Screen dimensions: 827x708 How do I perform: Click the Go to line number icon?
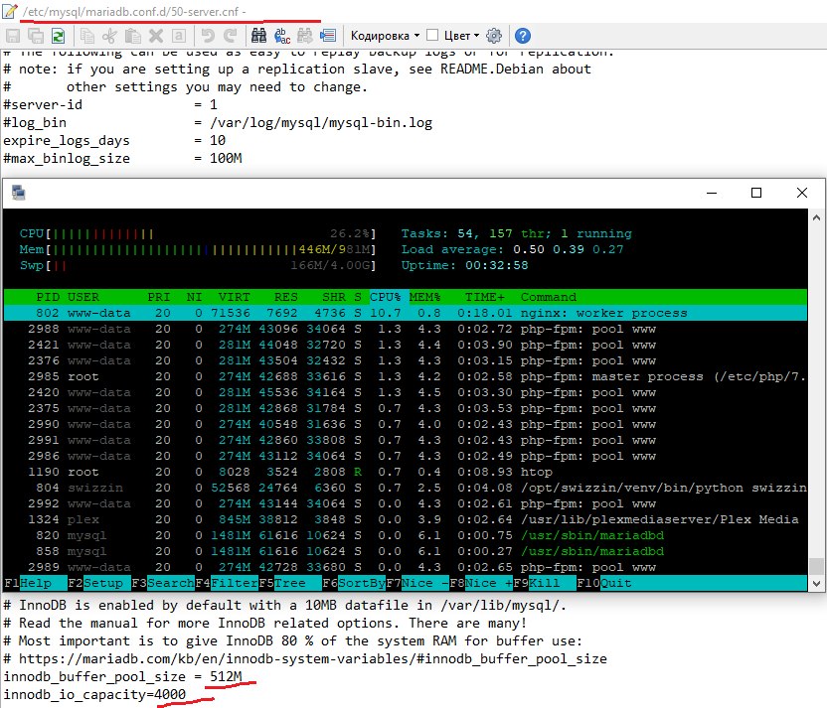point(328,36)
